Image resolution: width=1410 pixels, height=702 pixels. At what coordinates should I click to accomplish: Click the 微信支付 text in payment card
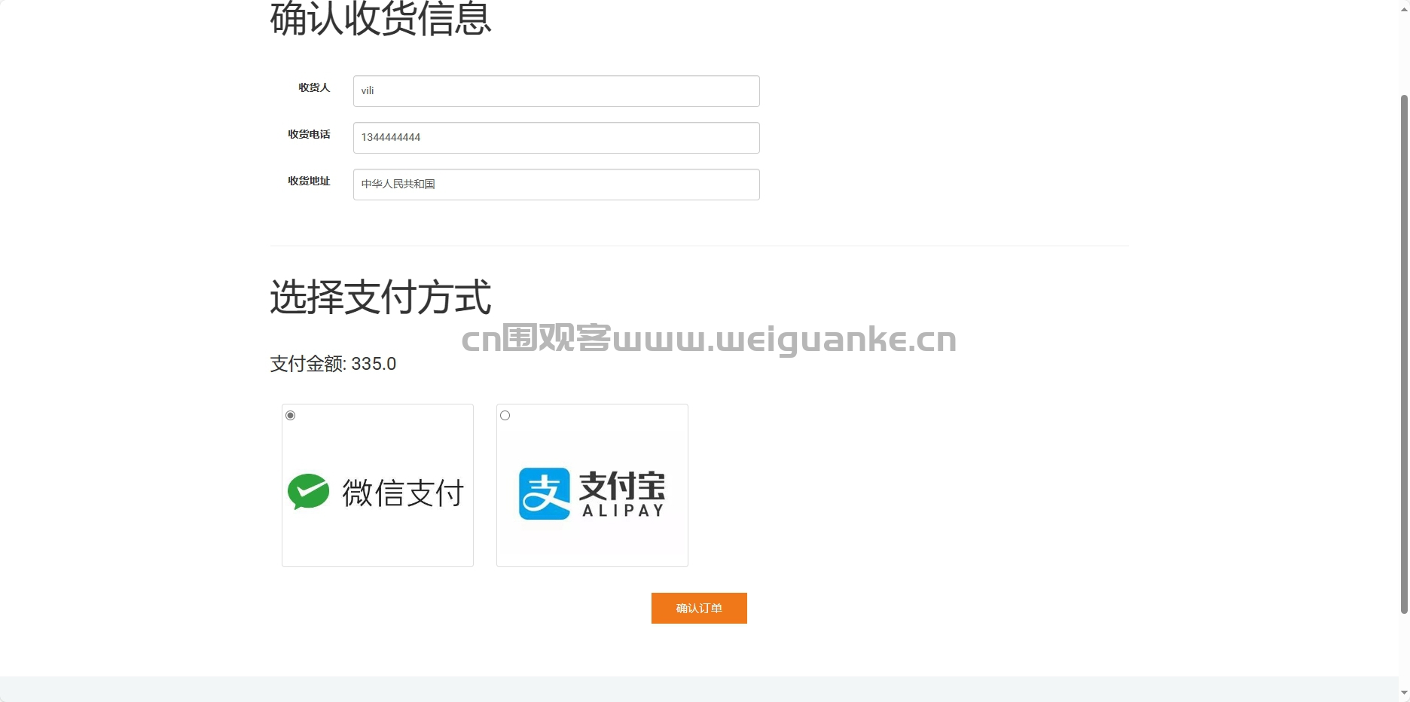pyautogui.click(x=403, y=493)
